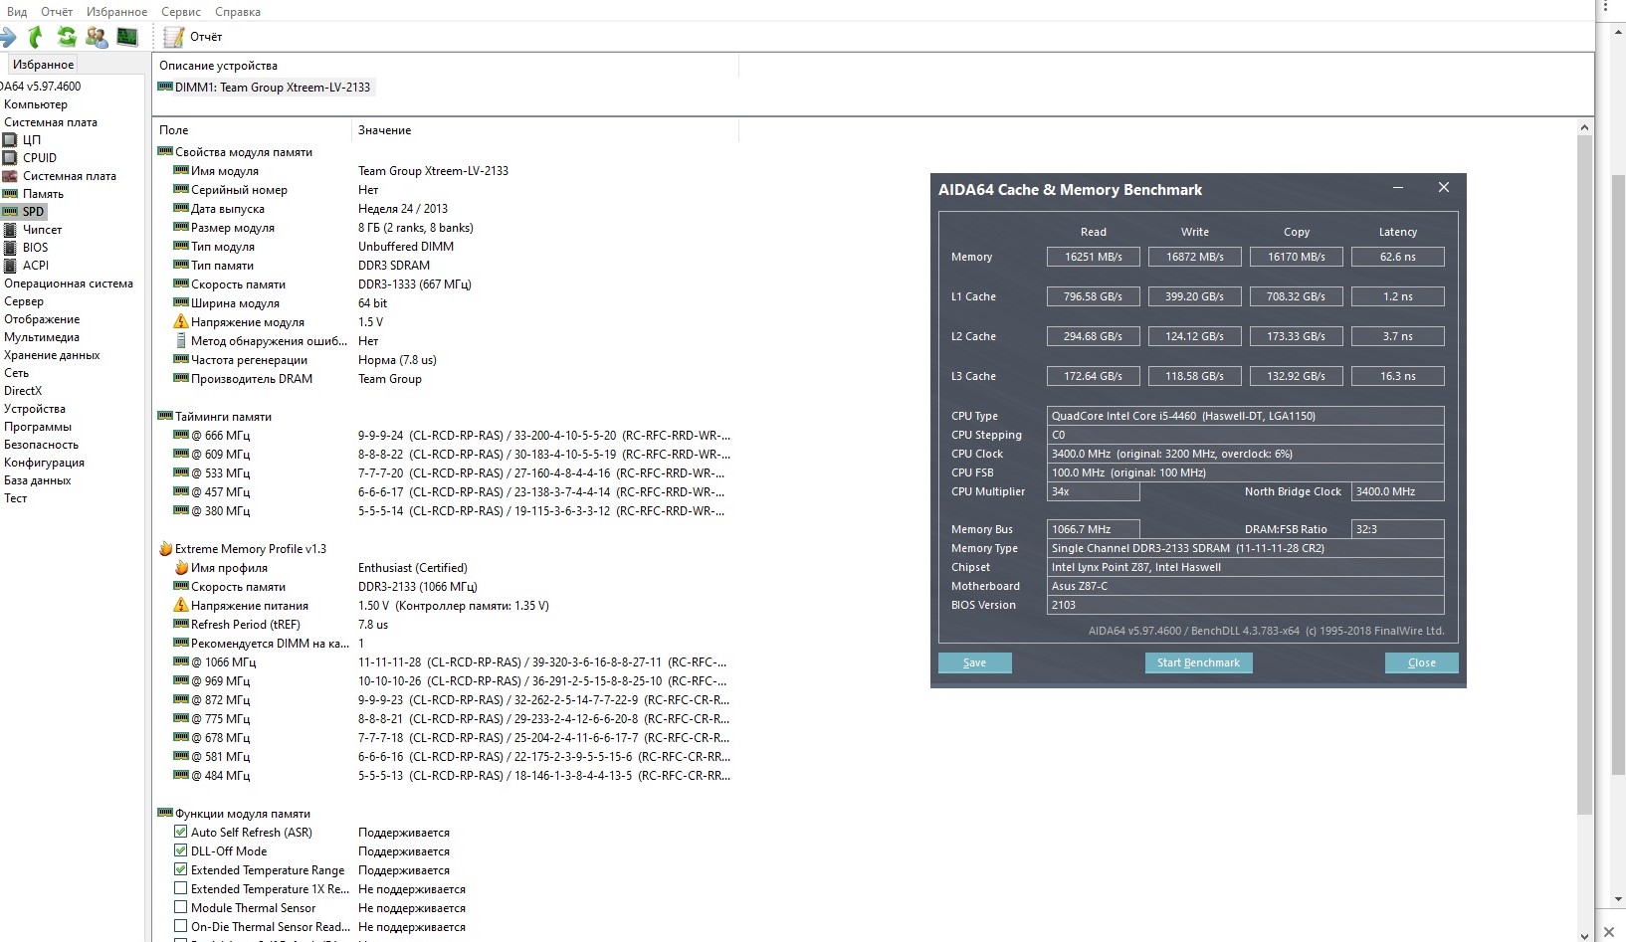Click the Memory Bus field 1066.7 MHz

1094,529
